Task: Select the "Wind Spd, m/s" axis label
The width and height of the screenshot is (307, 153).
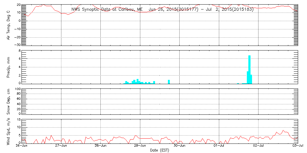Action: tap(9, 132)
